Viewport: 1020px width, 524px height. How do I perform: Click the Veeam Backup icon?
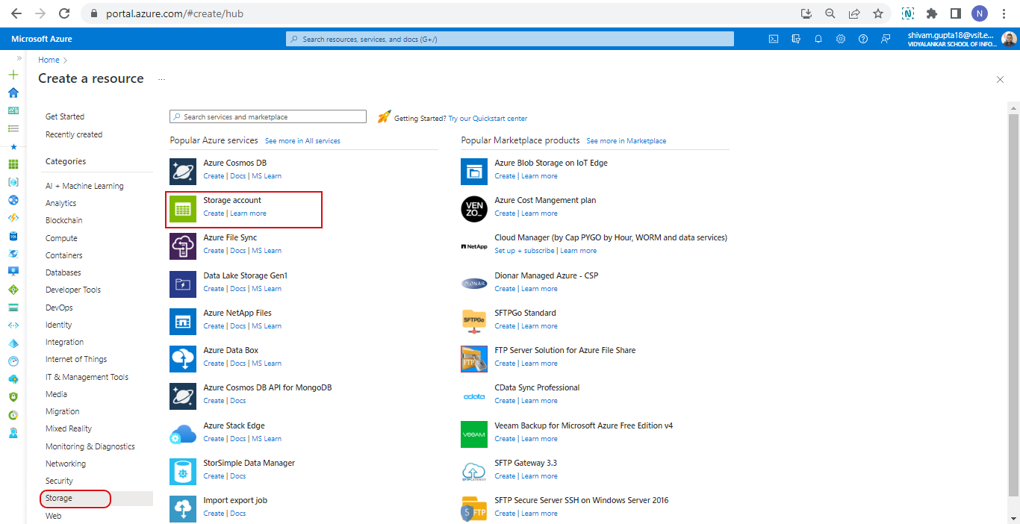[x=474, y=434]
